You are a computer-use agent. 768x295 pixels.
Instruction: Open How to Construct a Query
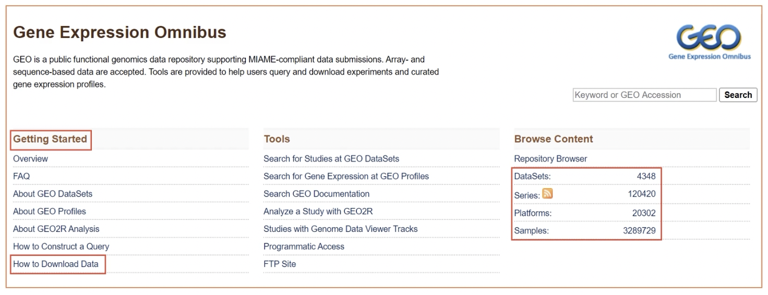61,247
